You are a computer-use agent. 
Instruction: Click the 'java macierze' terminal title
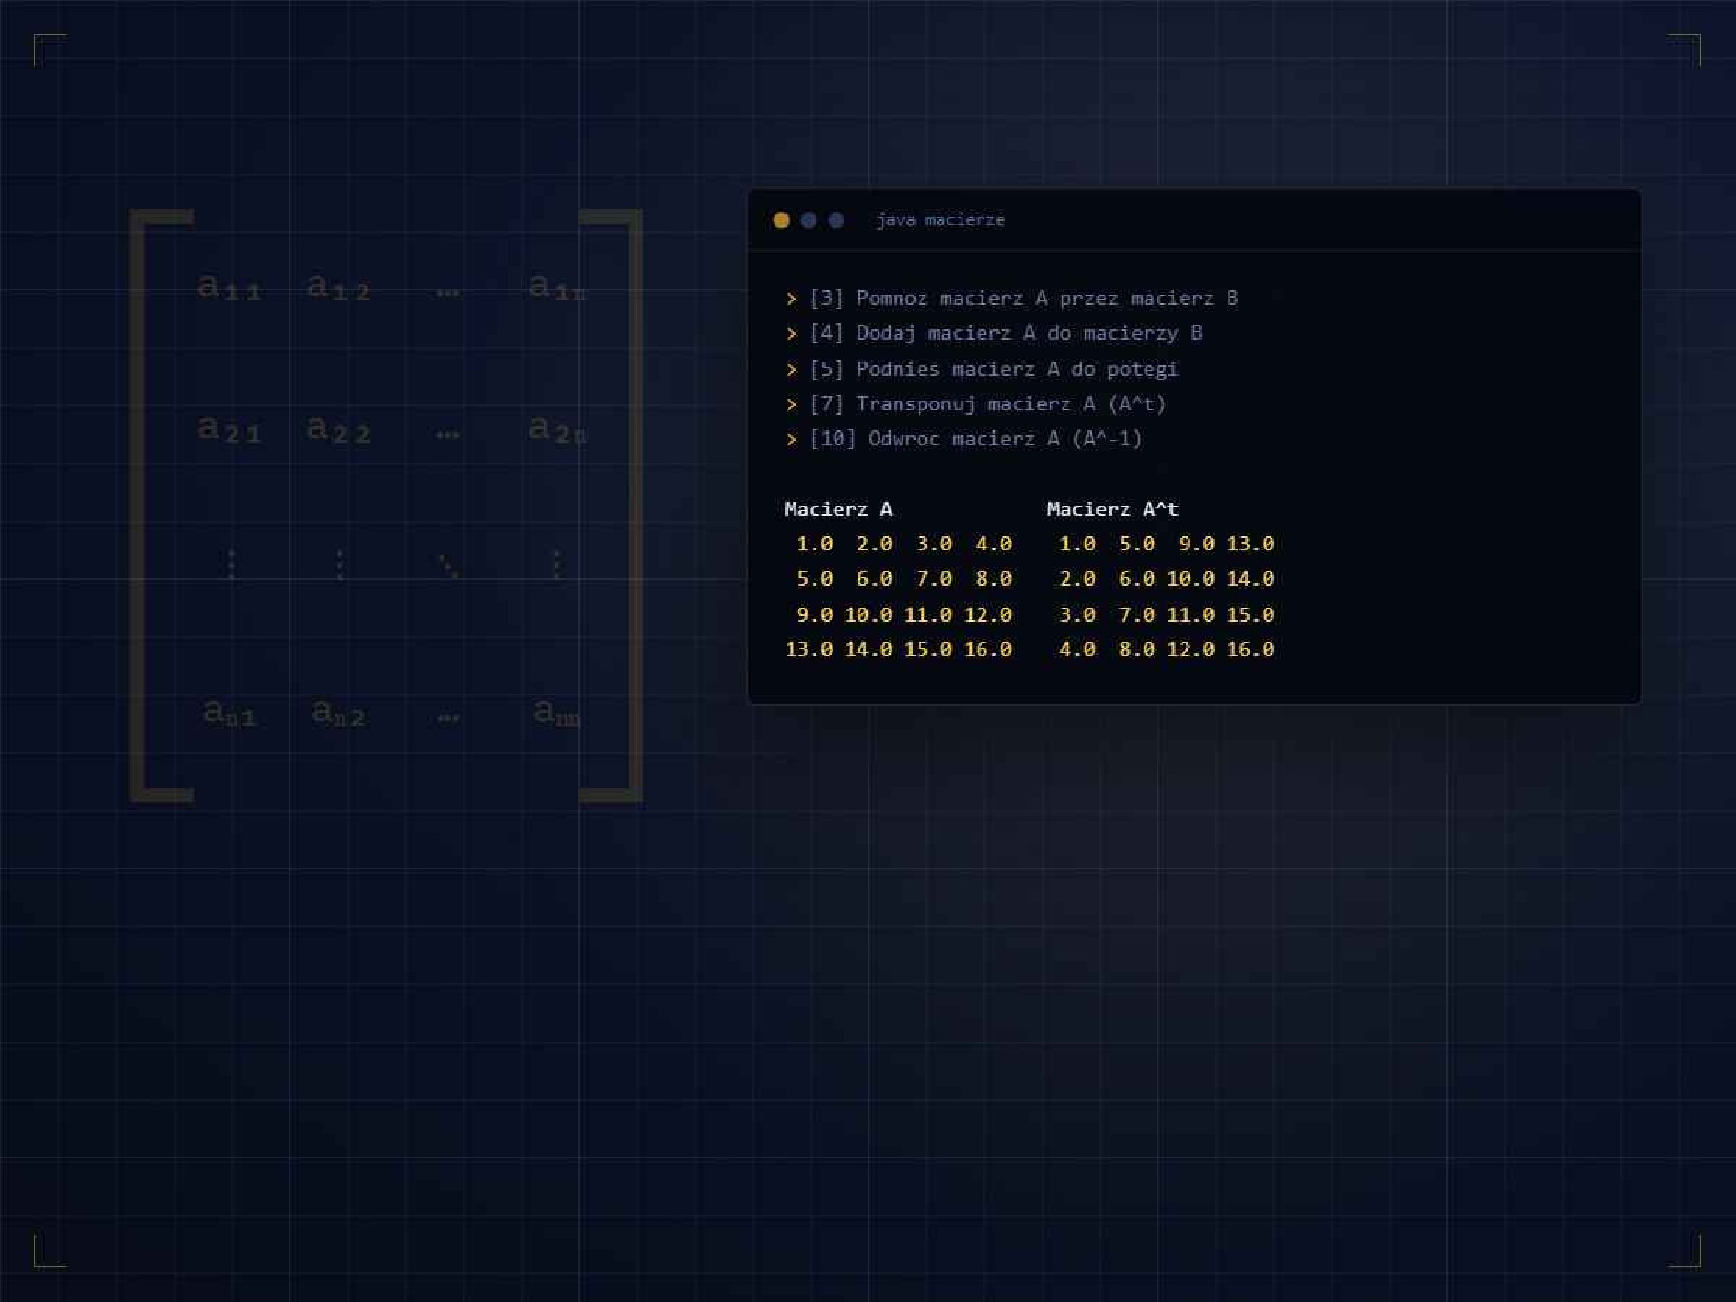coord(940,220)
